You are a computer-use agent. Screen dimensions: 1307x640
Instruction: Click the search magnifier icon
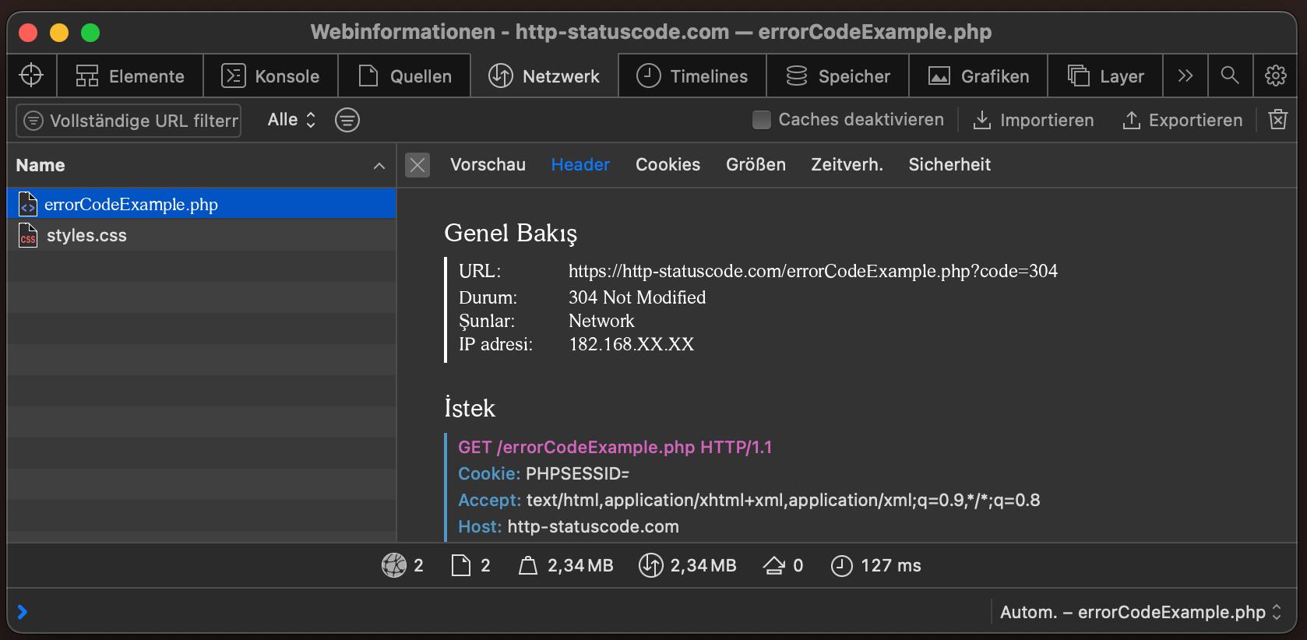pyautogui.click(x=1230, y=76)
